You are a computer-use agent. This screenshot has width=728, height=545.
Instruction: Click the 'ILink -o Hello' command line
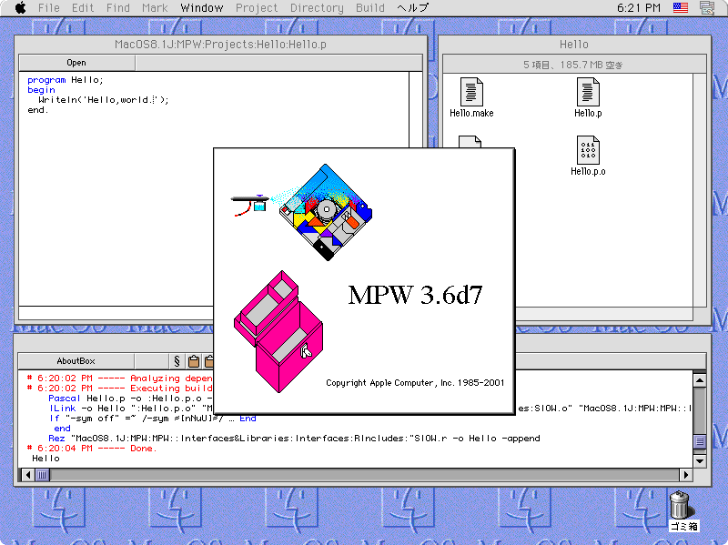(x=131, y=409)
